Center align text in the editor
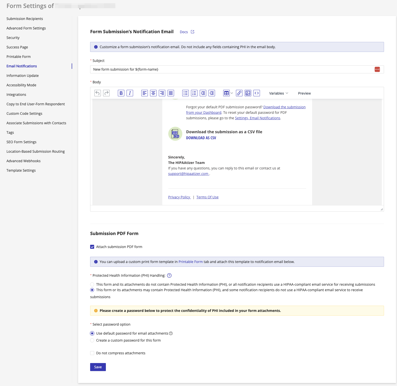The width and height of the screenshot is (397, 386). (153, 93)
